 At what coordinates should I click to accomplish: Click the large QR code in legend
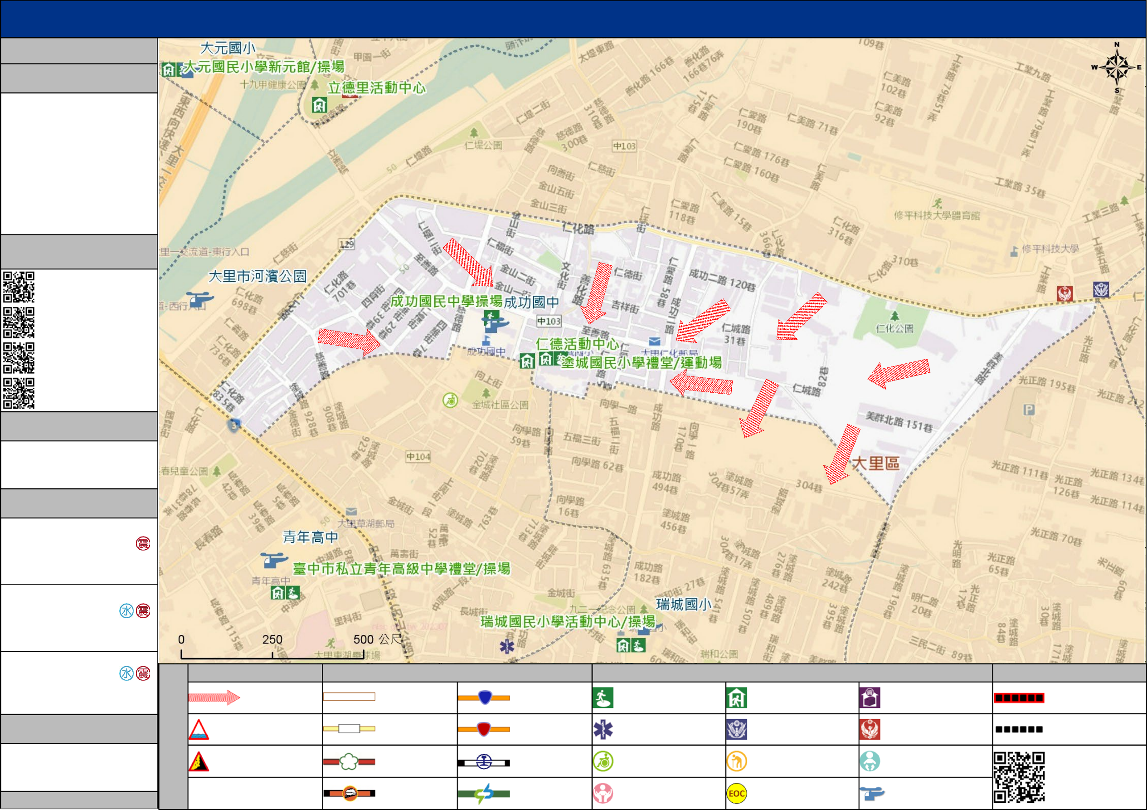1019,777
